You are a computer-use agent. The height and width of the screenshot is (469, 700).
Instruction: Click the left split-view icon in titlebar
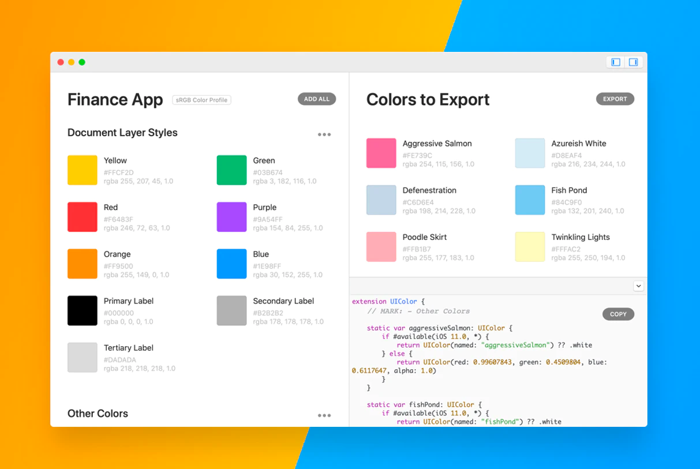tap(615, 62)
